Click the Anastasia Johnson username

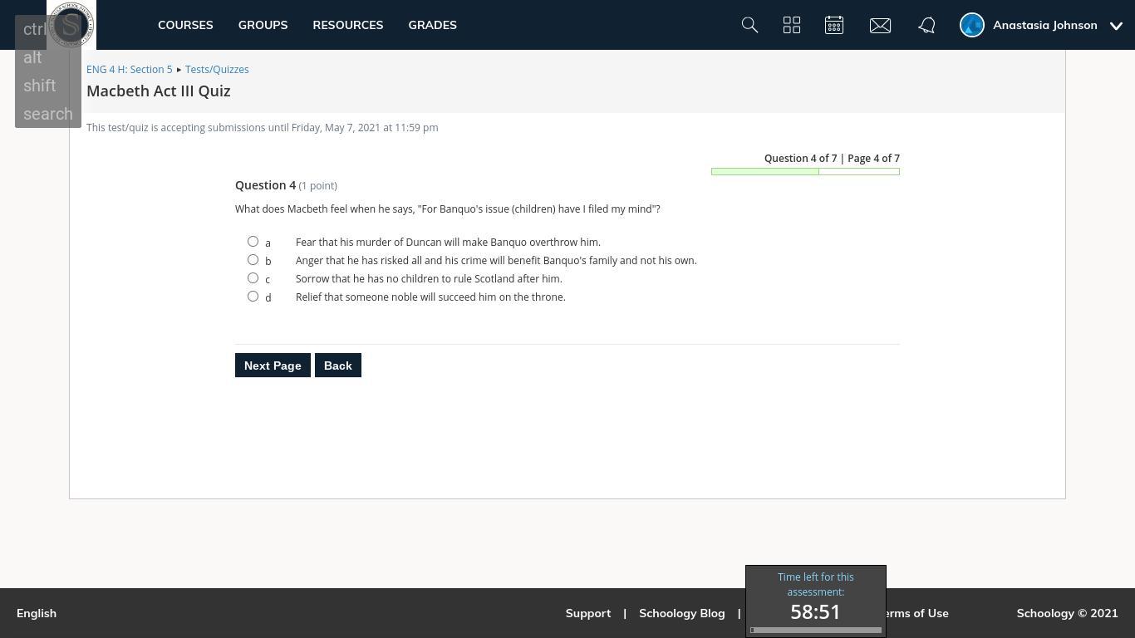tap(1045, 25)
